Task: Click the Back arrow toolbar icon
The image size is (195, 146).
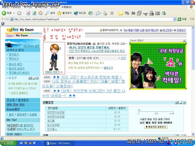Action: click(4, 13)
